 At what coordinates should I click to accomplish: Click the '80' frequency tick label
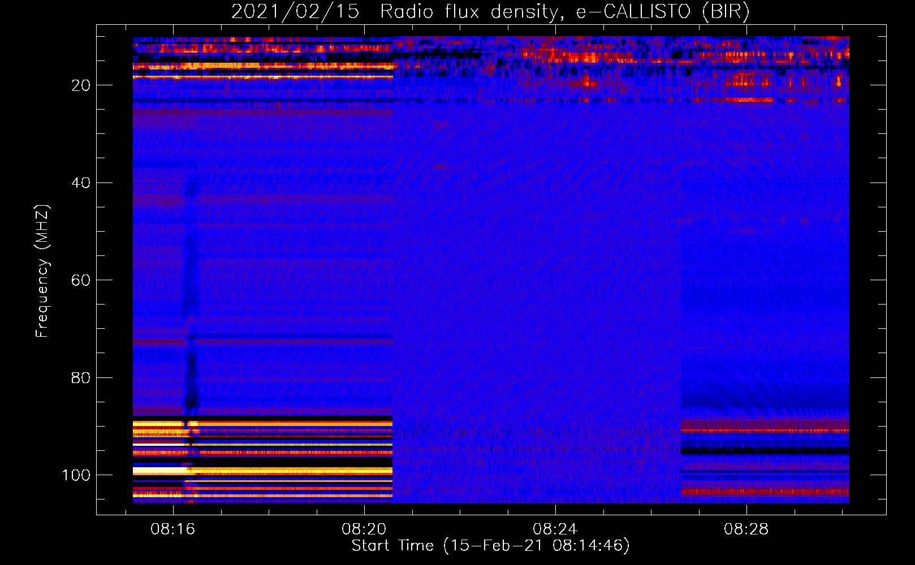tap(81, 378)
